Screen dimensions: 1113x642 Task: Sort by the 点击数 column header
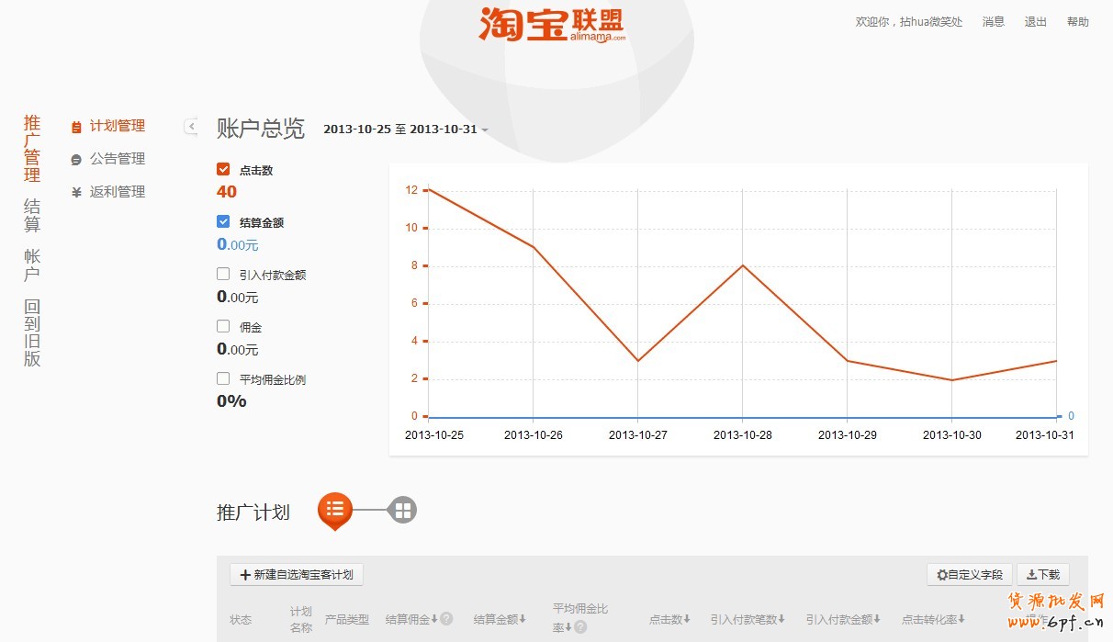pyautogui.click(x=669, y=619)
